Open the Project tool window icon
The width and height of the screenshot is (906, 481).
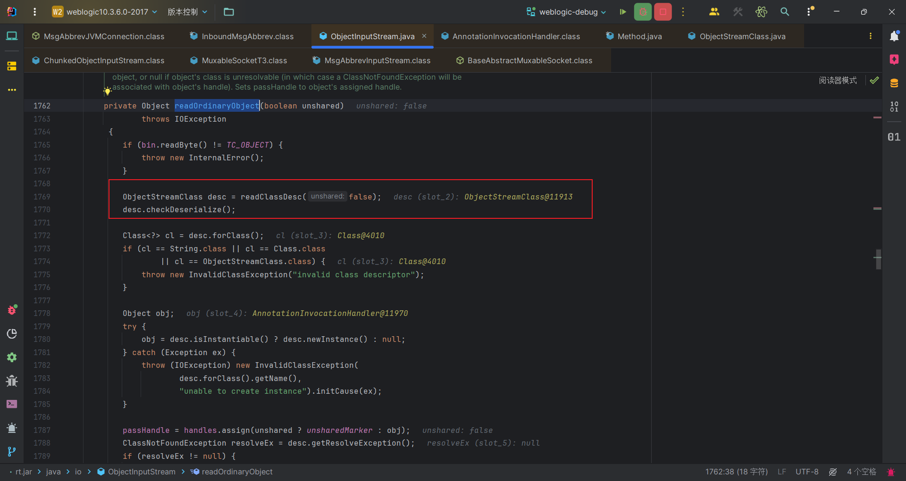click(x=12, y=36)
